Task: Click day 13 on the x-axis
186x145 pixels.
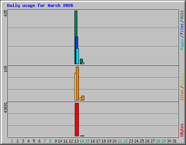Action: 76,141
